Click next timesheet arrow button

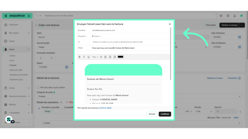[52, 58]
